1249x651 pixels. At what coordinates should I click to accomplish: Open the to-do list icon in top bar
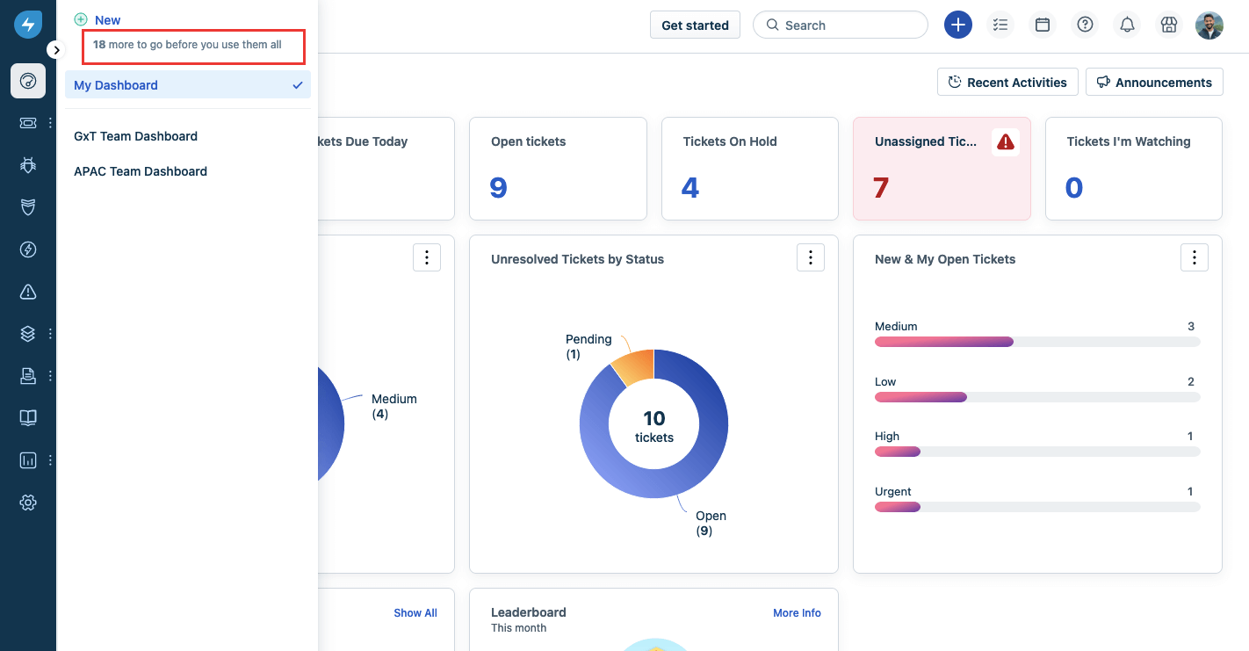1000,25
